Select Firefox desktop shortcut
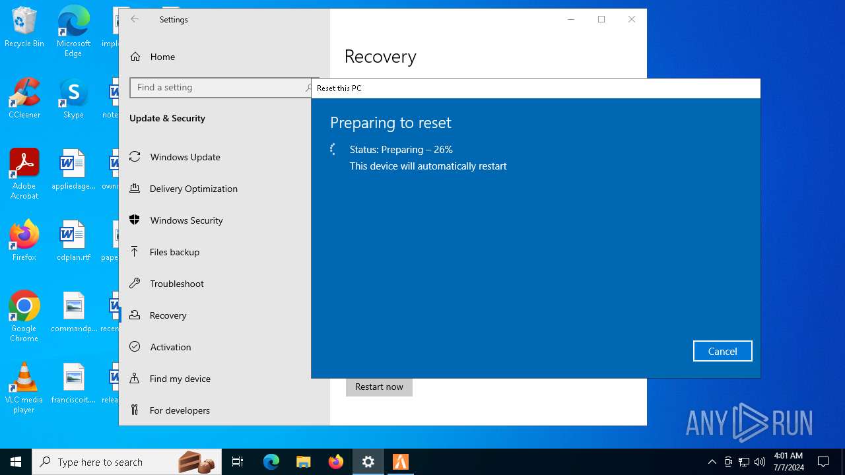Viewport: 845px width, 475px height. coord(24,241)
